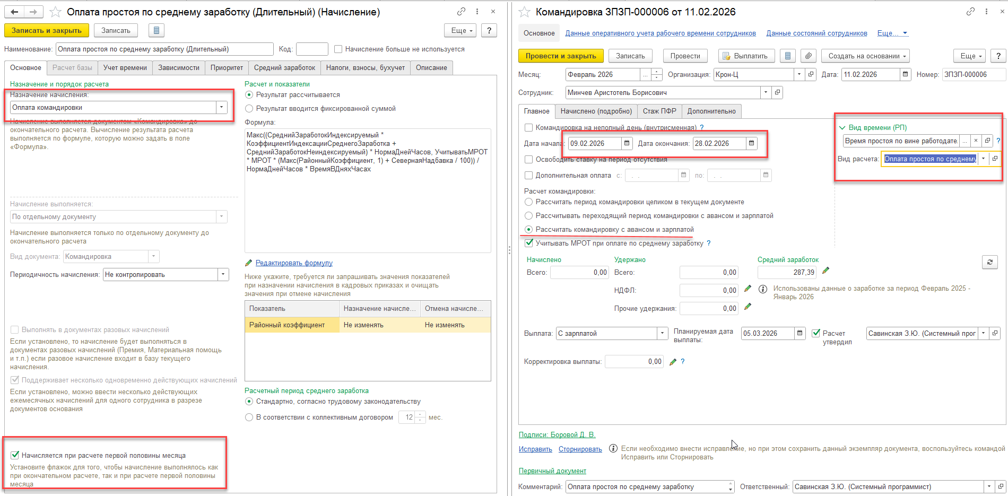1008x496 pixels.
Task: Open the Выплата dropdown list
Action: (x=662, y=333)
